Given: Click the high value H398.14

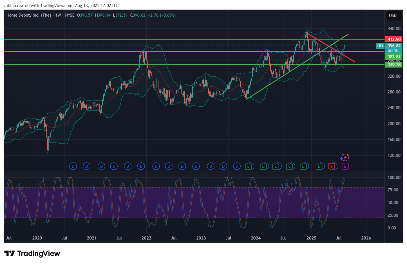Looking at the screenshot, I should (103, 15).
